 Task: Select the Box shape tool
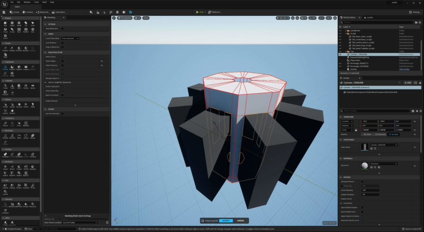(x=5, y=24)
